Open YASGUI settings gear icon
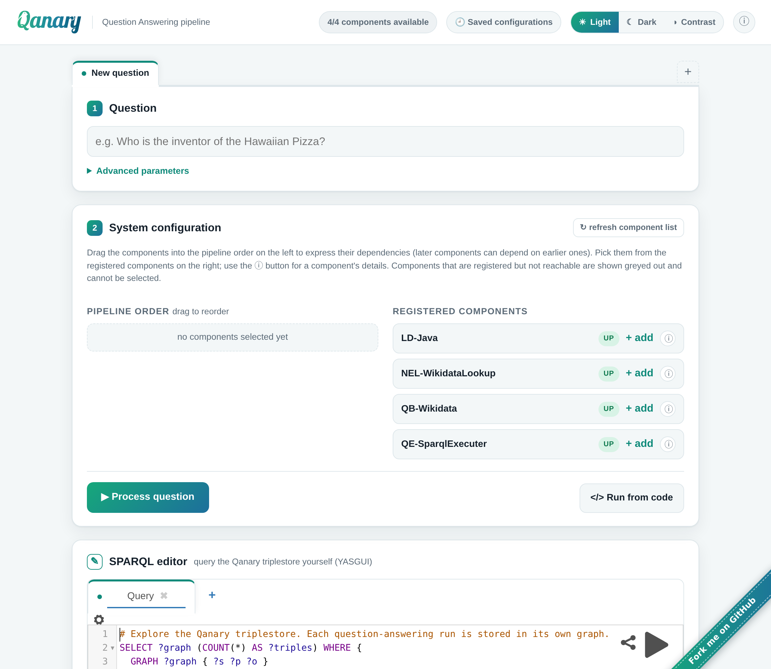Viewport: 771px width, 669px height. (x=99, y=620)
